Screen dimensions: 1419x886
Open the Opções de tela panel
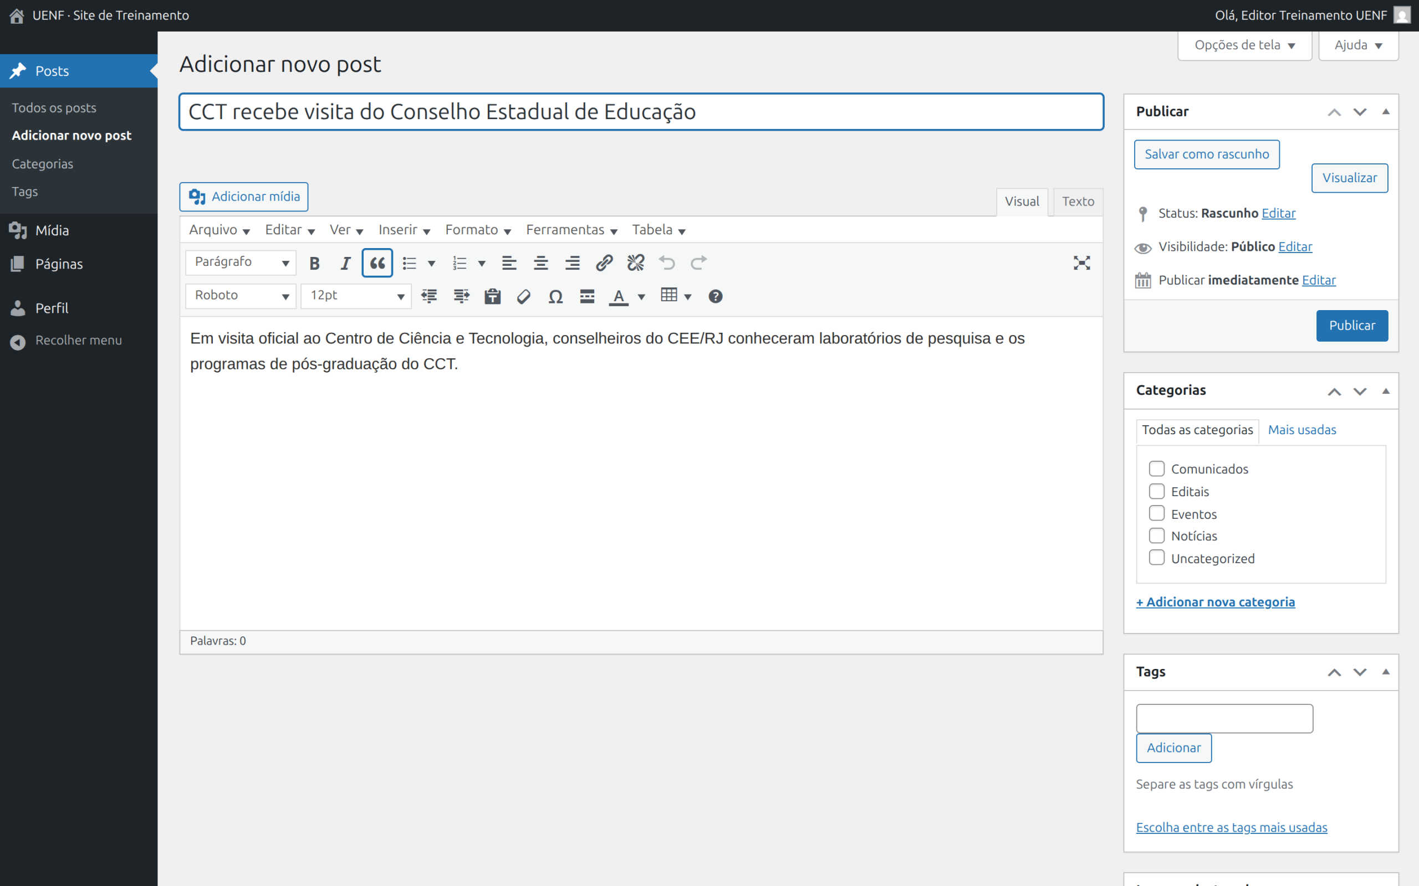(1244, 45)
